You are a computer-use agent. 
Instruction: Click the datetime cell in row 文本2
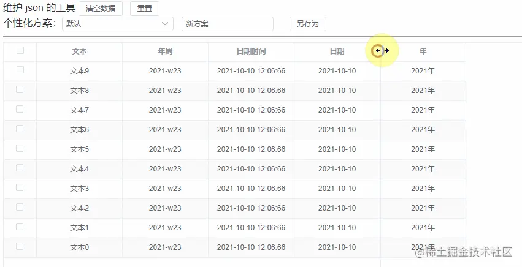(251, 208)
